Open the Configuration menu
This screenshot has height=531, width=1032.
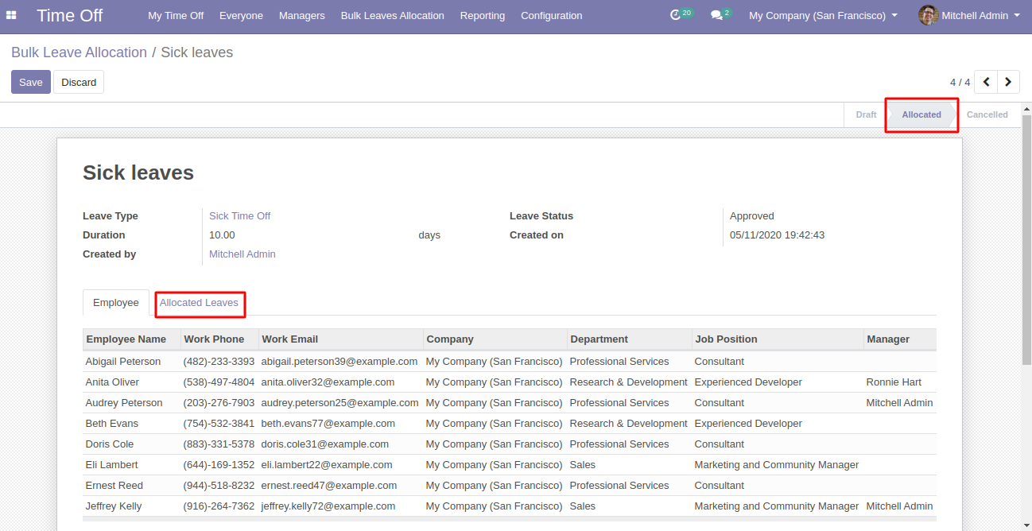(x=552, y=16)
